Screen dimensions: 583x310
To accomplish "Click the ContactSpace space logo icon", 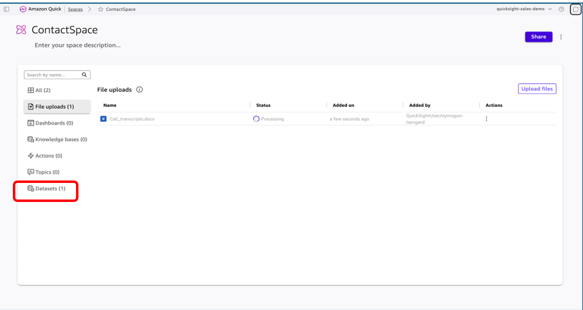I will tap(21, 29).
